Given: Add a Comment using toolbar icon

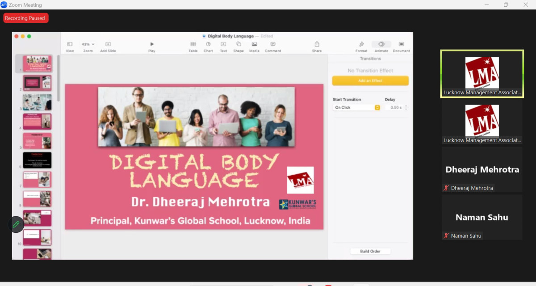Looking at the screenshot, I should (x=272, y=44).
